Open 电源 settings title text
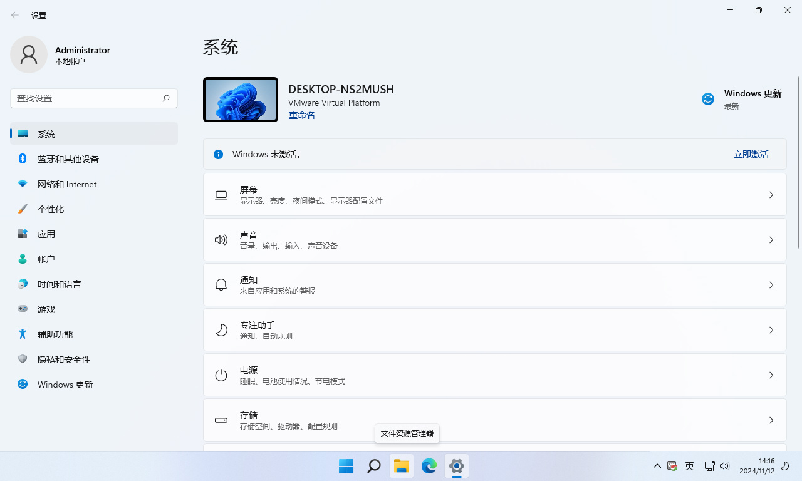 point(249,370)
